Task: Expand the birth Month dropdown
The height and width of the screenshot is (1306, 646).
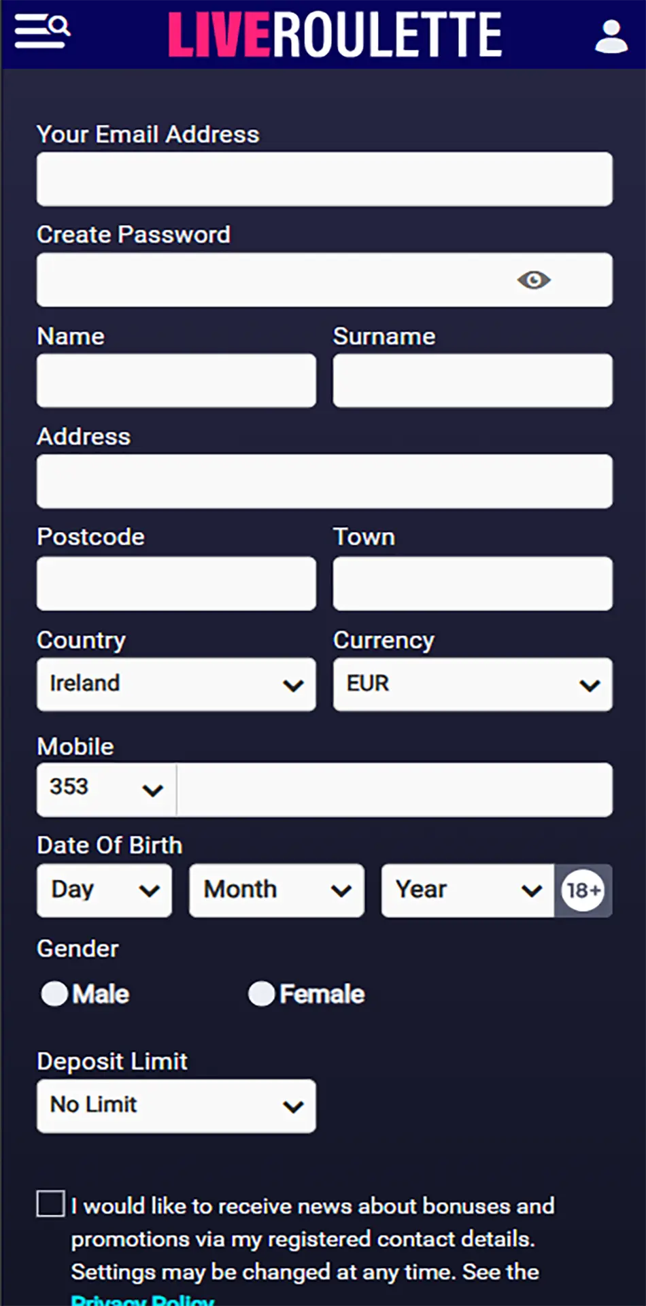Action: coord(277,890)
